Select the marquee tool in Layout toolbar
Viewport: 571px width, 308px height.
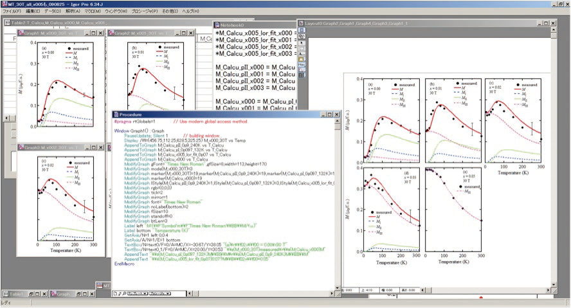[x=302, y=48]
